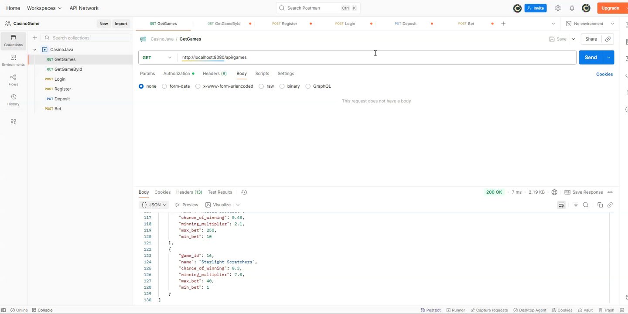Click the plus icon to create collection
The width and height of the screenshot is (628, 314).
[35, 38]
